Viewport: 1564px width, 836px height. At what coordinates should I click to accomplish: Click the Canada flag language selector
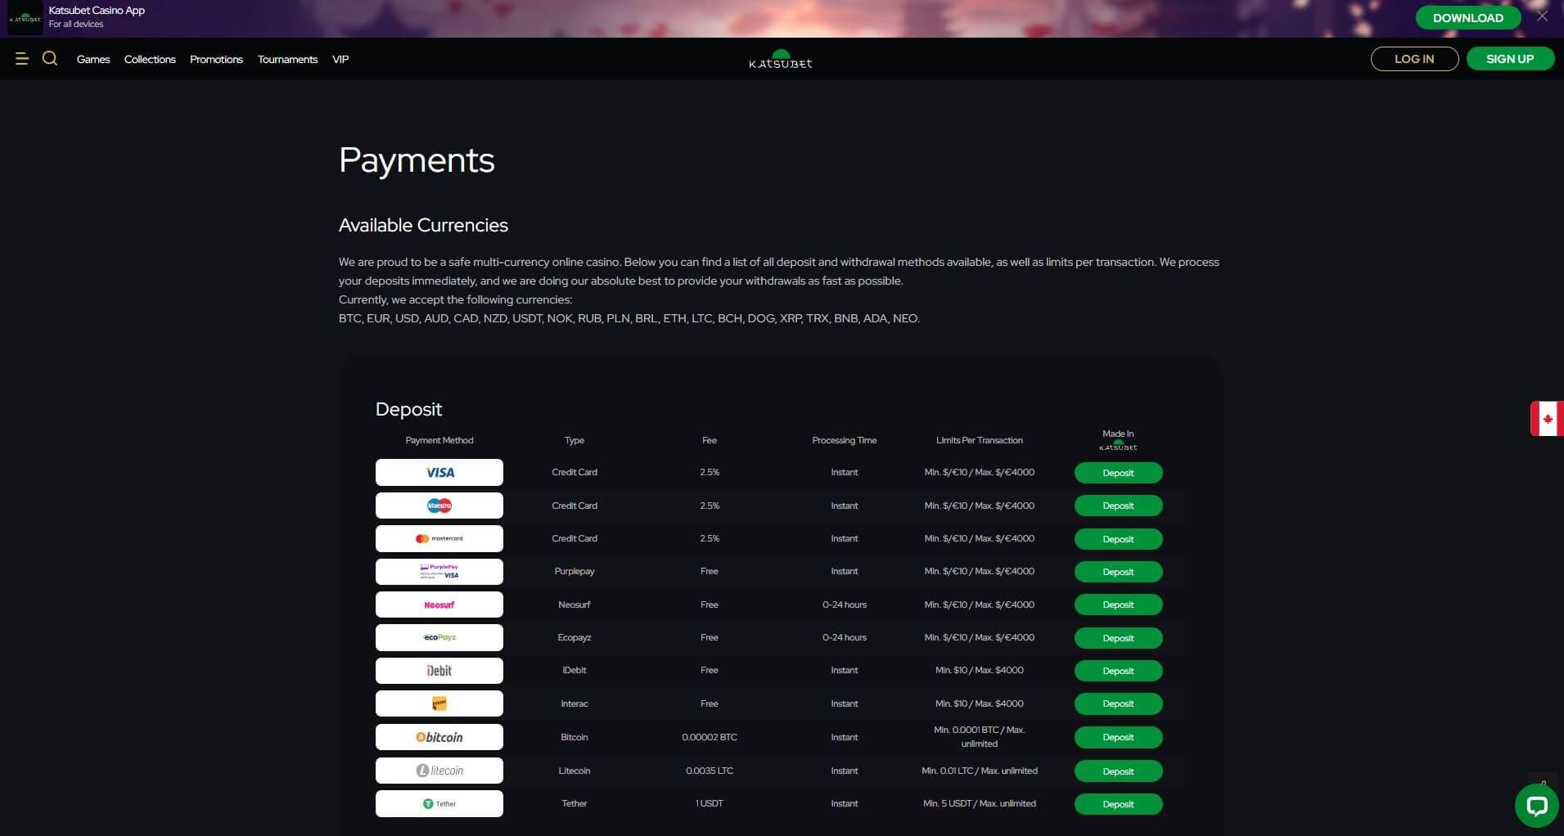(1546, 419)
